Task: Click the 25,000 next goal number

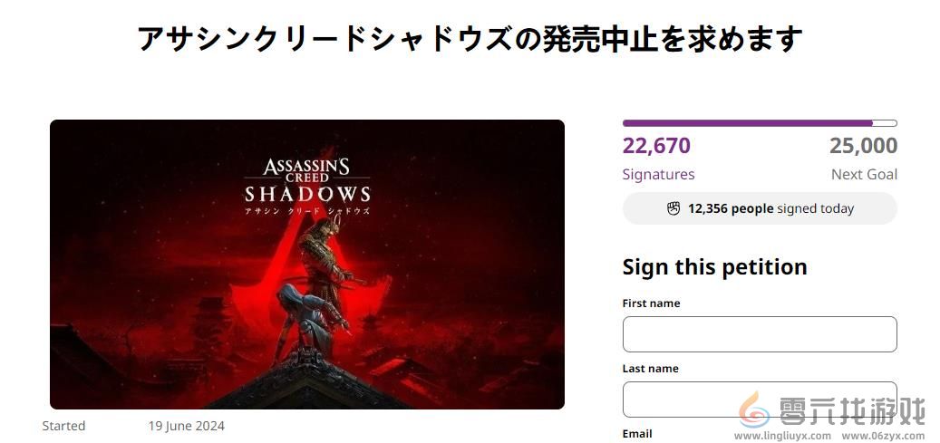Action: [863, 146]
